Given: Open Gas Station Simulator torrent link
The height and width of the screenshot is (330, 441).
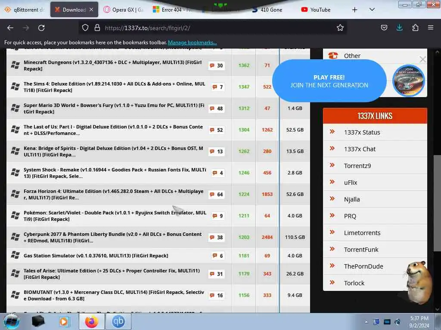Looking at the screenshot, I should 96,256.
